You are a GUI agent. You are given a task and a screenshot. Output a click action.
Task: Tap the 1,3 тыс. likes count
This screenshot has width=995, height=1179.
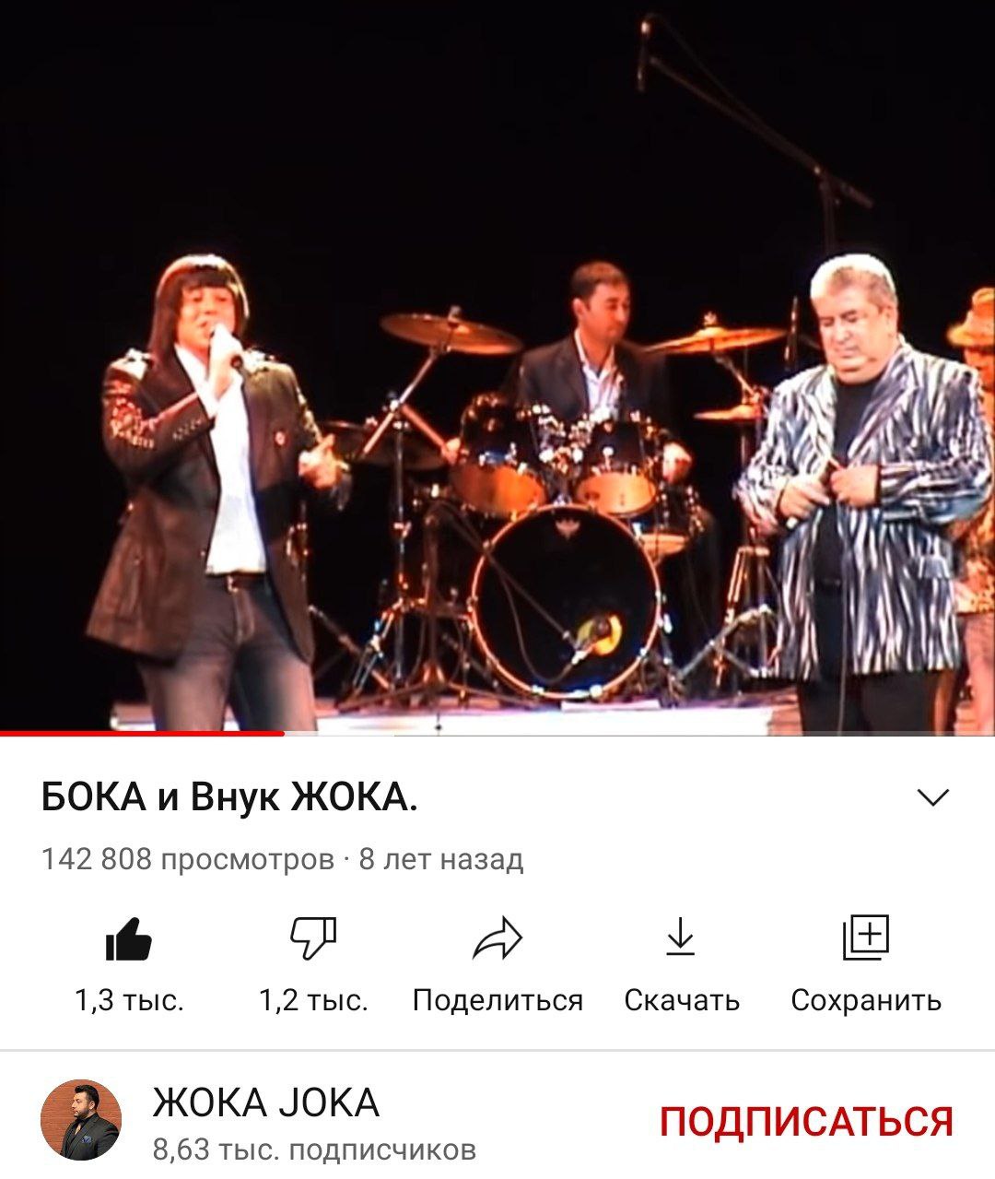click(x=129, y=1000)
